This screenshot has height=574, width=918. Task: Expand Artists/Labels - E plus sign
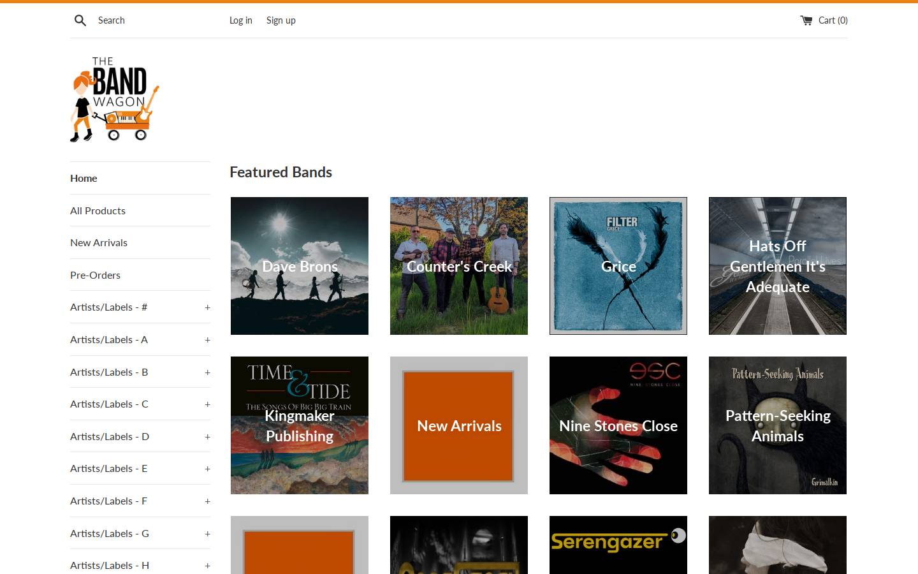(207, 469)
